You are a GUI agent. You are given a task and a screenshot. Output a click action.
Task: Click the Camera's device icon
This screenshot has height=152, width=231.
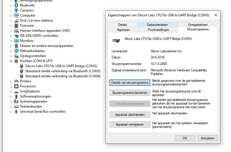click(16, 10)
